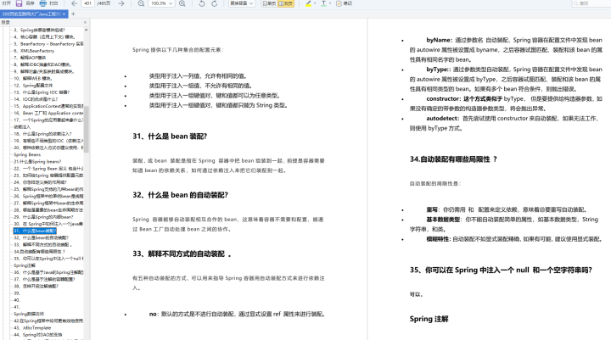Click the 'Spring 注解' heading on right page
Screen dimensions: 611x340
tap(429, 319)
